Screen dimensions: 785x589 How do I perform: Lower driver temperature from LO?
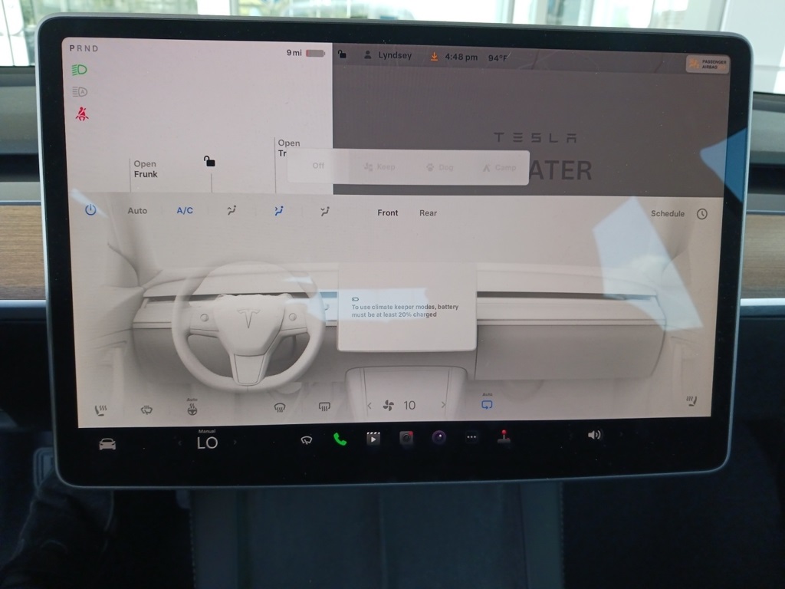pos(179,443)
